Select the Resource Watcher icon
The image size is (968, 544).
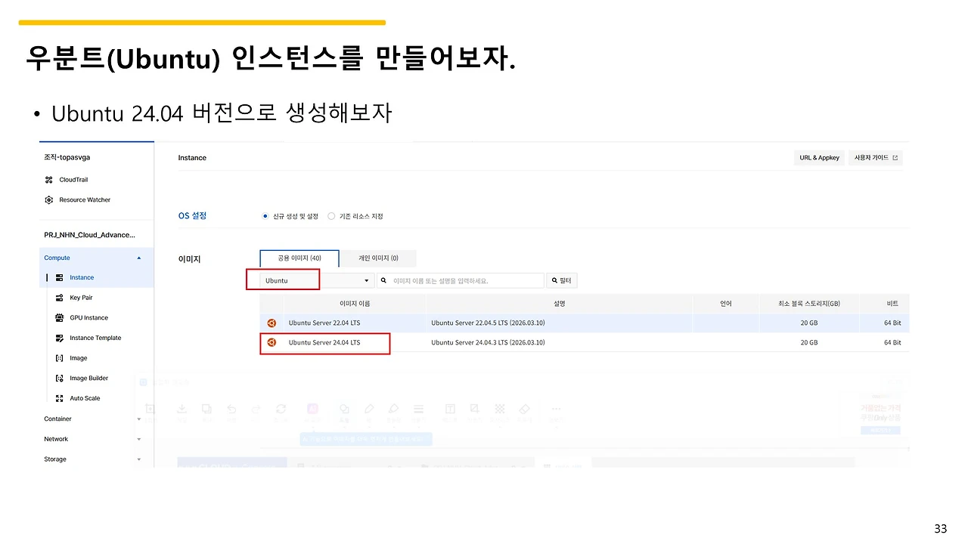point(49,199)
